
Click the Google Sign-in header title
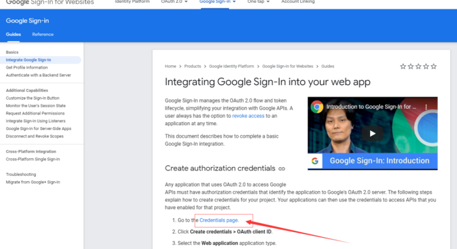point(27,20)
